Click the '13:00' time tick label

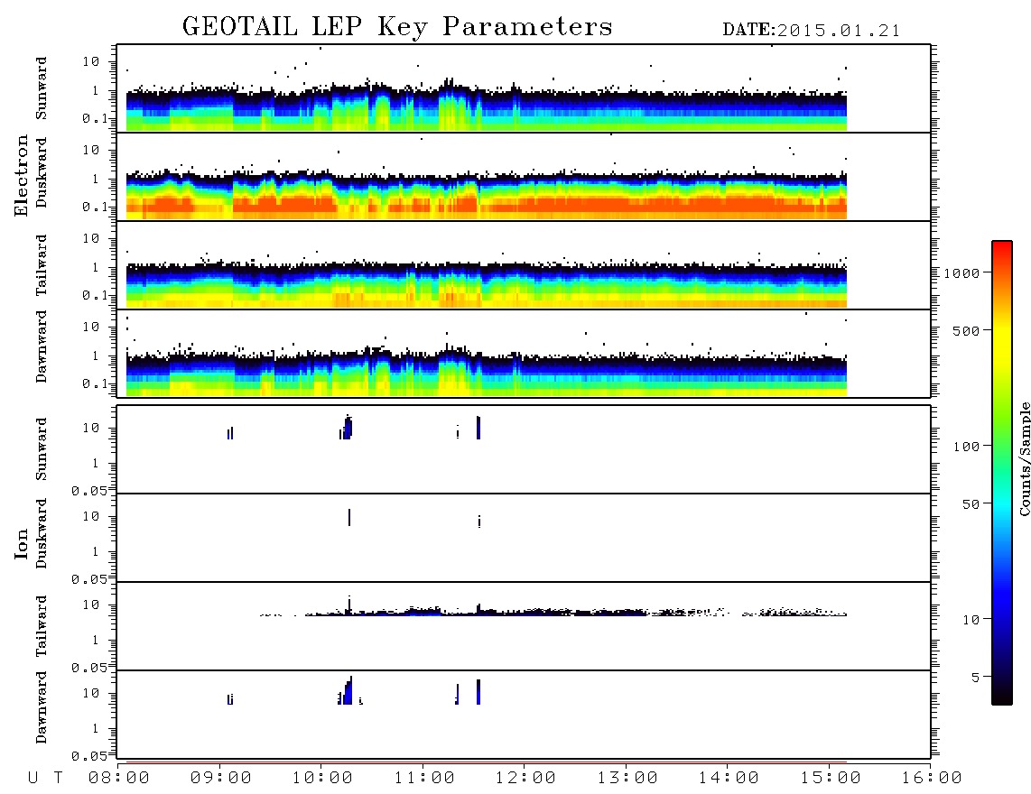point(627,778)
